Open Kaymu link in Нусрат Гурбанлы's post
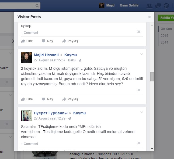Screen dimensions: 174x159 pyautogui.click(x=79, y=113)
